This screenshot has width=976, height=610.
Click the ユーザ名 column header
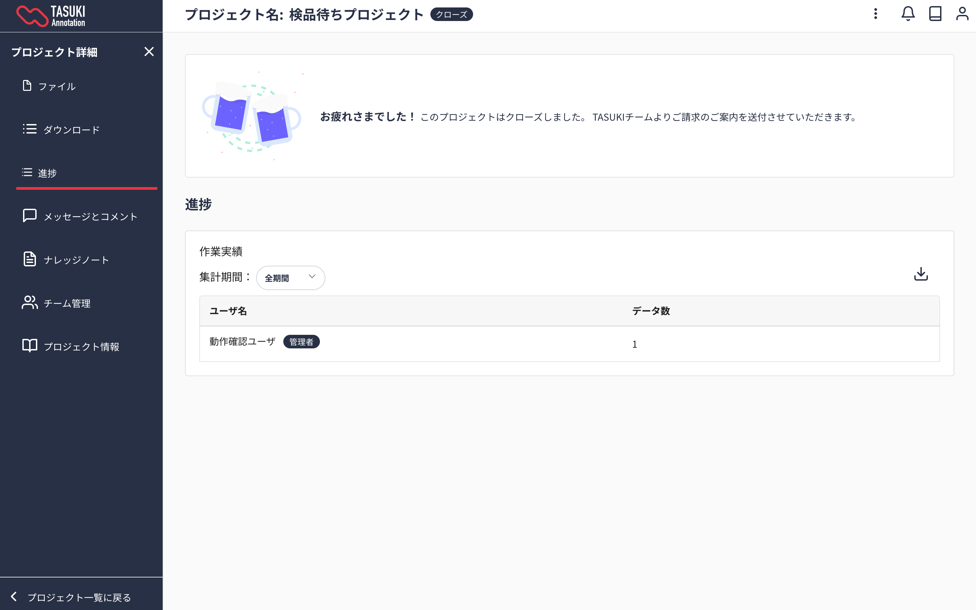tap(228, 311)
